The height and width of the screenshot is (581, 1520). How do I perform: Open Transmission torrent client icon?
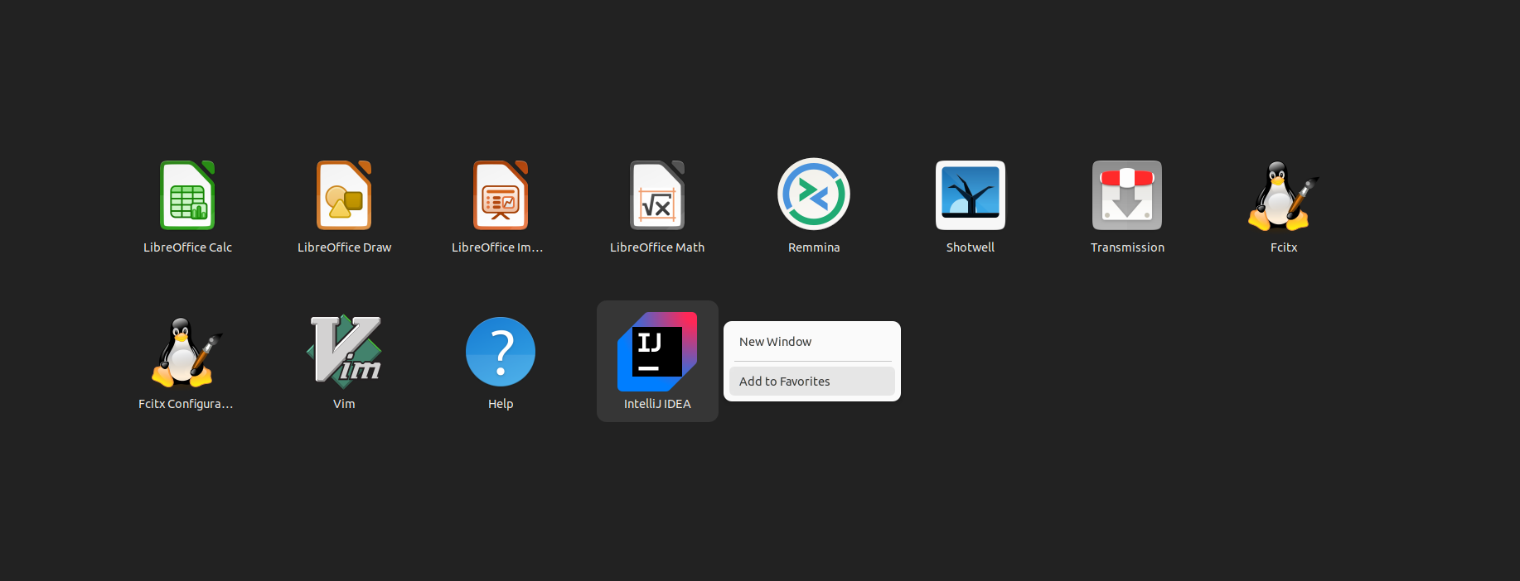click(1127, 194)
